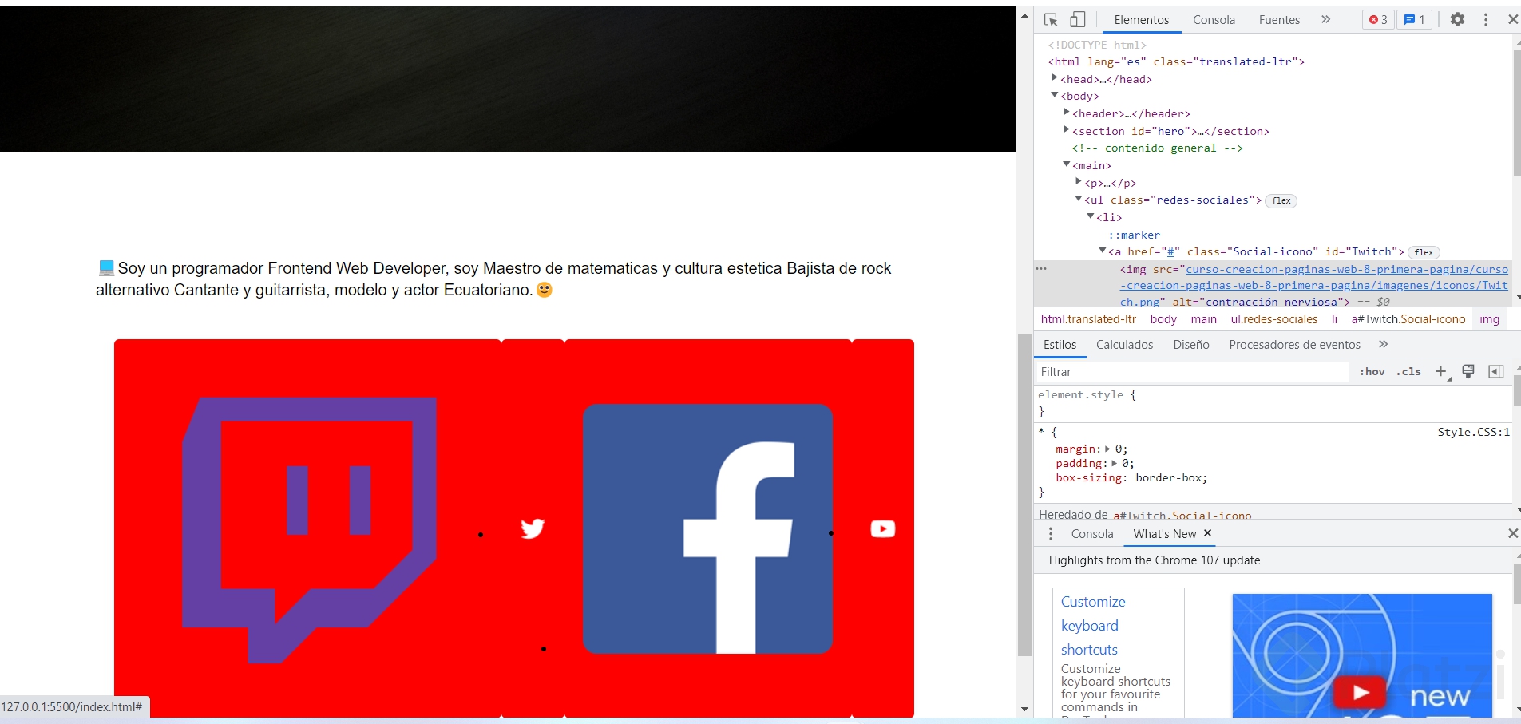Select the What's New drawer tab
The height and width of the screenshot is (724, 1521).
1165,534
